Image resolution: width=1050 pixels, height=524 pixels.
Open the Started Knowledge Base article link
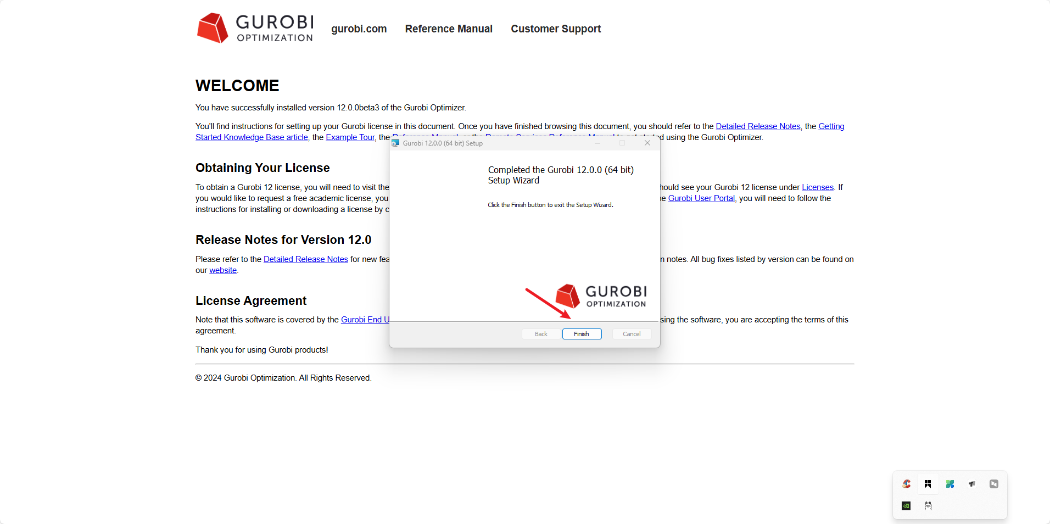click(252, 137)
